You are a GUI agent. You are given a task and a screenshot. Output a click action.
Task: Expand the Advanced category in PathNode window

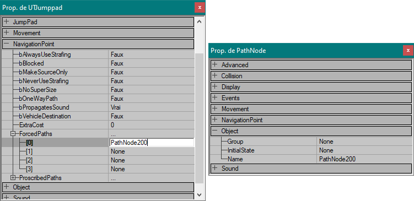coord(215,64)
